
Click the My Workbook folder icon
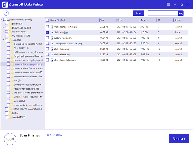pos(10,36)
